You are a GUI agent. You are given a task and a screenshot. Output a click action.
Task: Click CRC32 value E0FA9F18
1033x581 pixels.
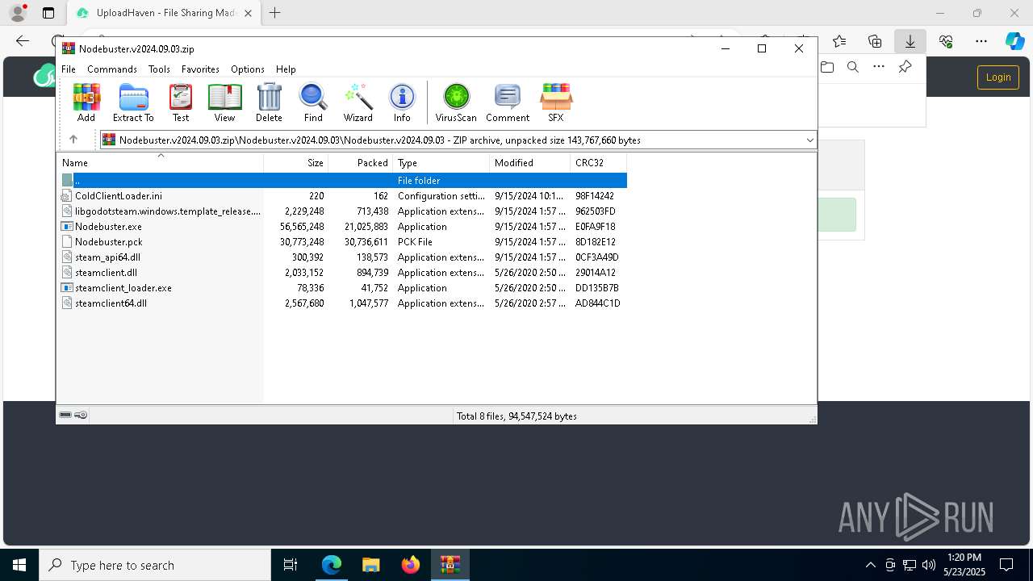596,227
